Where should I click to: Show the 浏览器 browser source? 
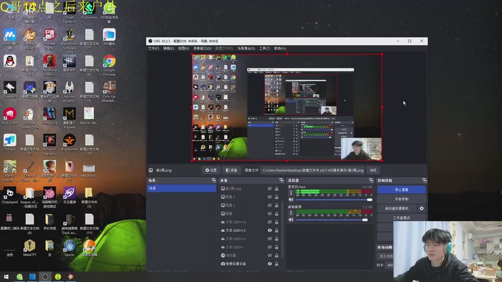270,256
